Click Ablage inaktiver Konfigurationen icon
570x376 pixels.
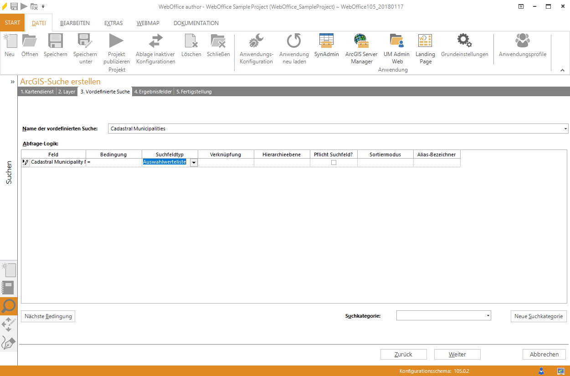coord(155,42)
